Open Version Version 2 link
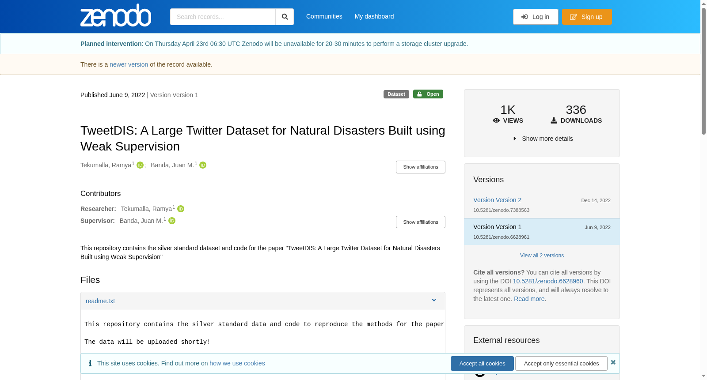Viewport: 707px width, 380px height. [497, 200]
